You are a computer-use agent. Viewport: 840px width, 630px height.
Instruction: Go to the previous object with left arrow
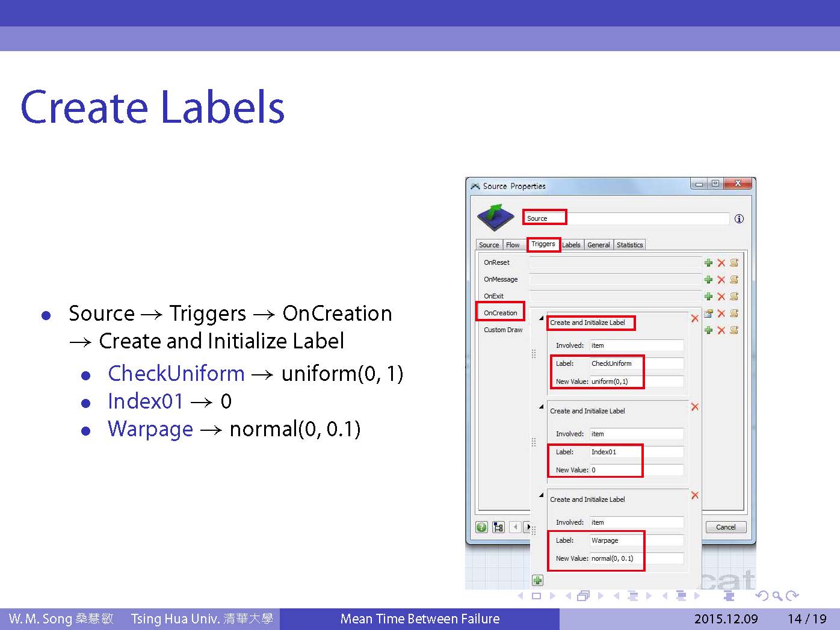[x=515, y=527]
